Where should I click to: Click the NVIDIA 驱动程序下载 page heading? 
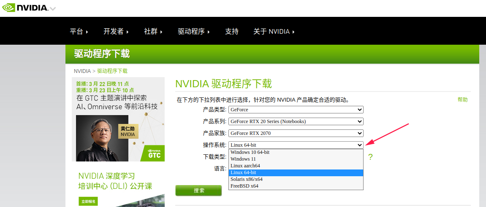click(223, 84)
